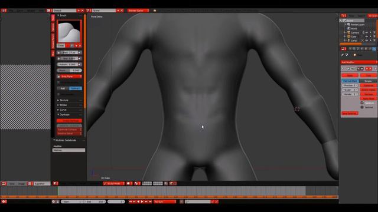
Task: Click the scene browse icon beside Scene field
Action: 89,11
